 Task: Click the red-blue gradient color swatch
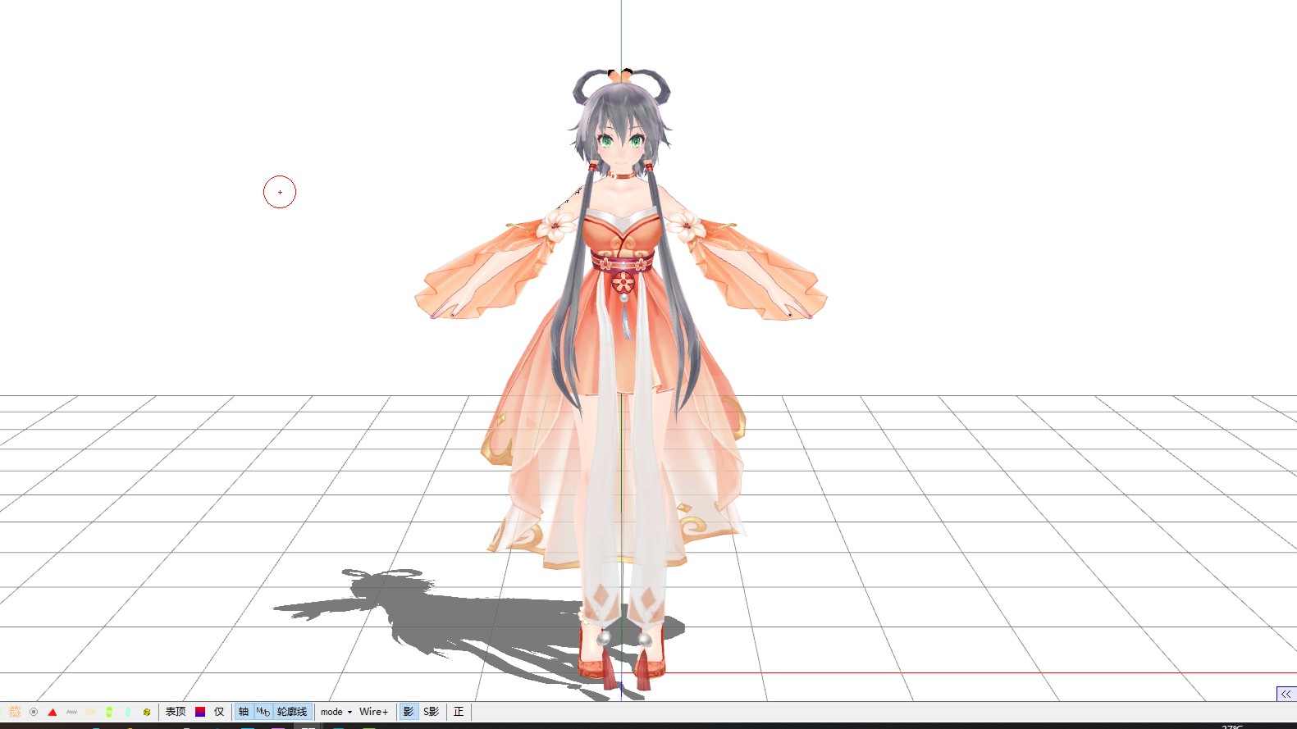[200, 712]
